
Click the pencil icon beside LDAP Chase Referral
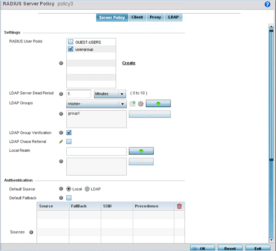(61, 141)
